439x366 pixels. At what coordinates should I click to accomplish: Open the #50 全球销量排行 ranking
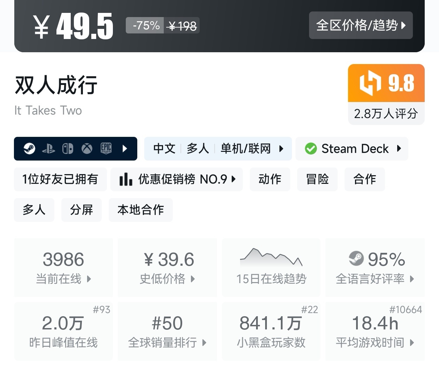point(167,331)
